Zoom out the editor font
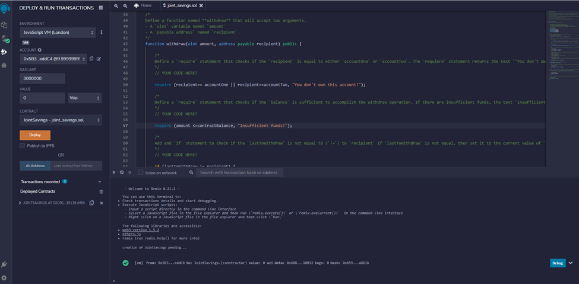This screenshot has width=579, height=284. (x=116, y=5)
